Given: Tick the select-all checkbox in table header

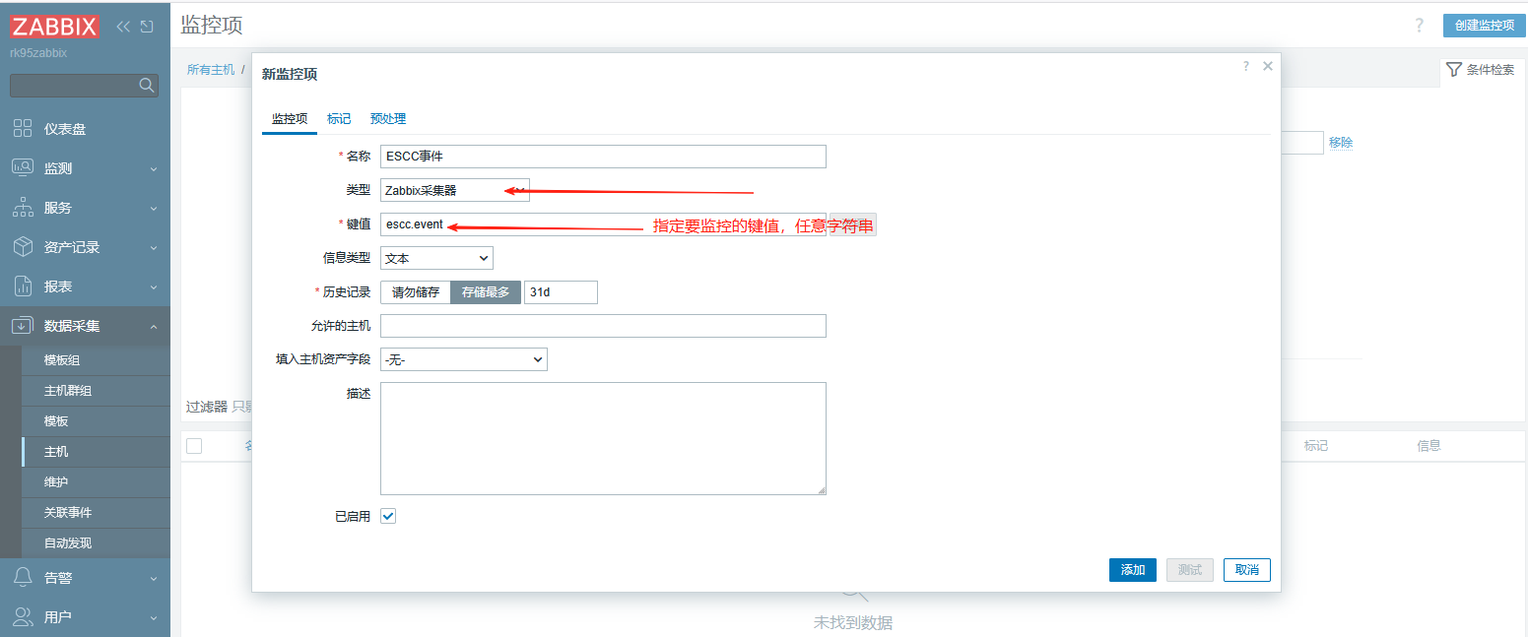Looking at the screenshot, I should point(194,446).
